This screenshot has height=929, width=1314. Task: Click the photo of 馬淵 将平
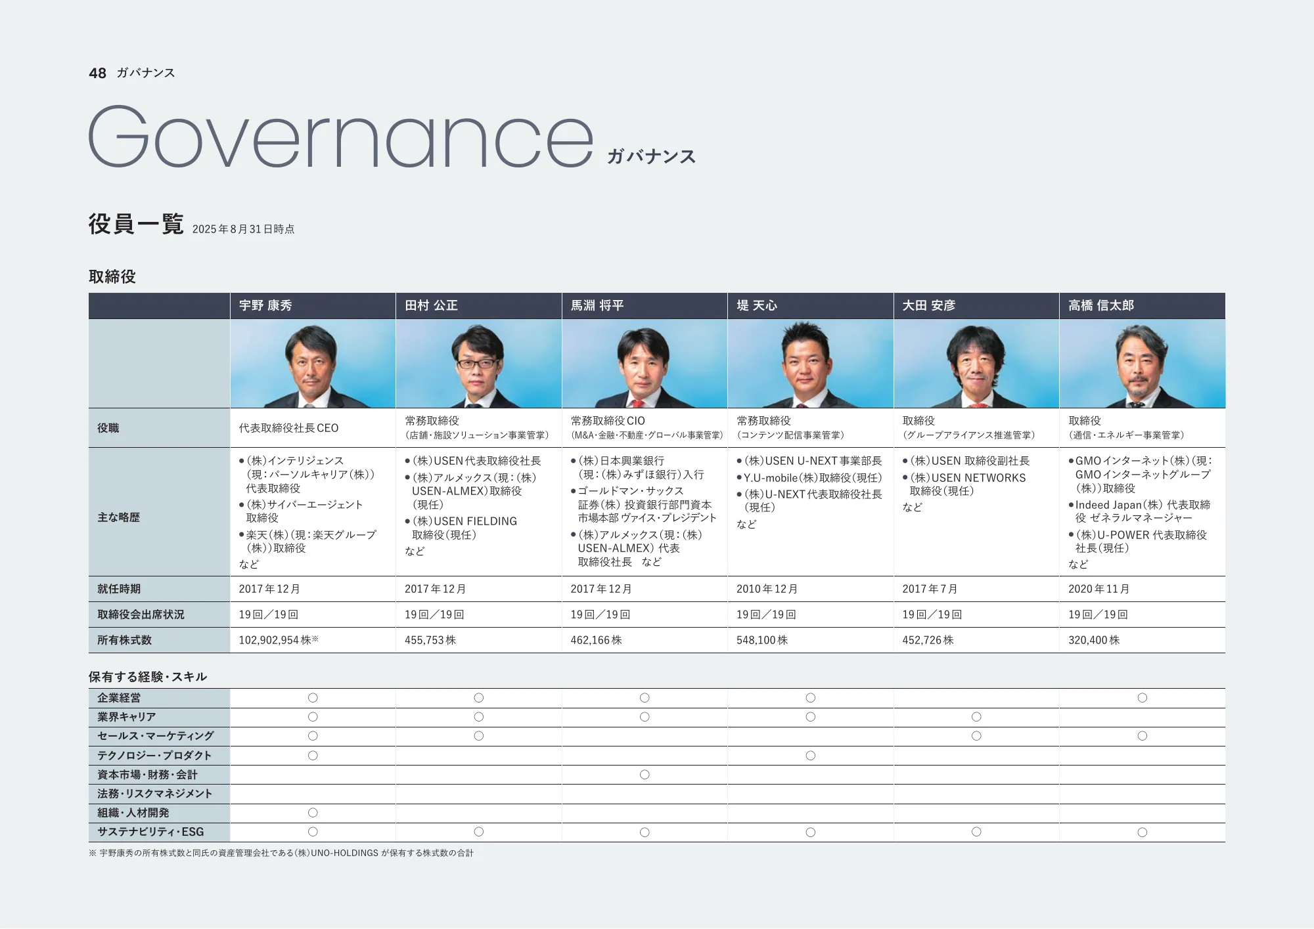pos(645,364)
